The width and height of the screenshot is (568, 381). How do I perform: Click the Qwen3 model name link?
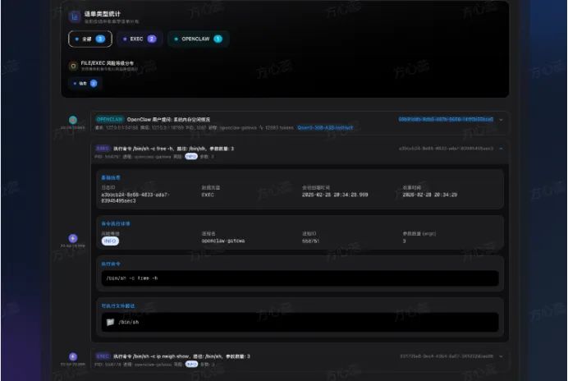pyautogui.click(x=327, y=128)
